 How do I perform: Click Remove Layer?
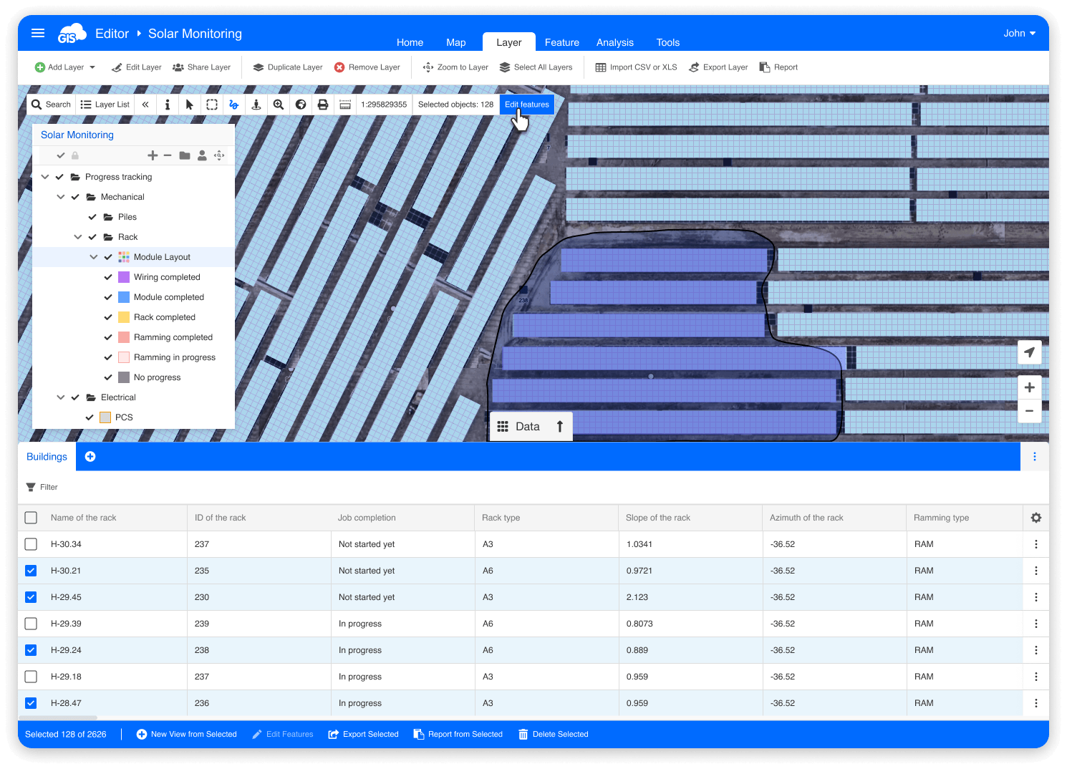(x=367, y=67)
